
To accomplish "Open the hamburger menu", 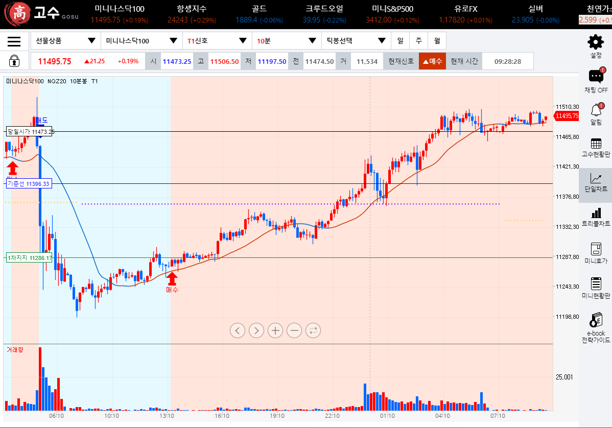I will (14, 41).
